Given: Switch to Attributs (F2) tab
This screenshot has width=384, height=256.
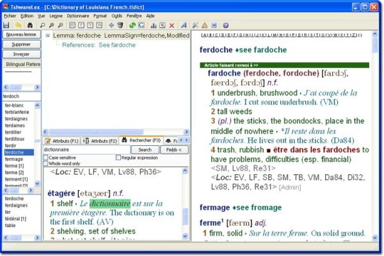Looking at the screenshot, I should (100, 141).
